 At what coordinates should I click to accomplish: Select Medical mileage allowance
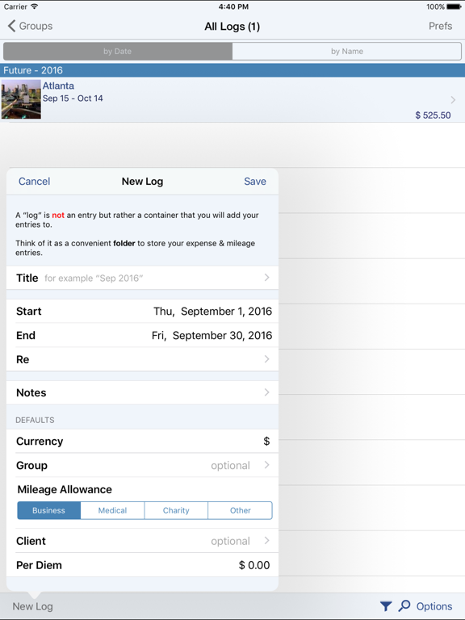pos(113,510)
